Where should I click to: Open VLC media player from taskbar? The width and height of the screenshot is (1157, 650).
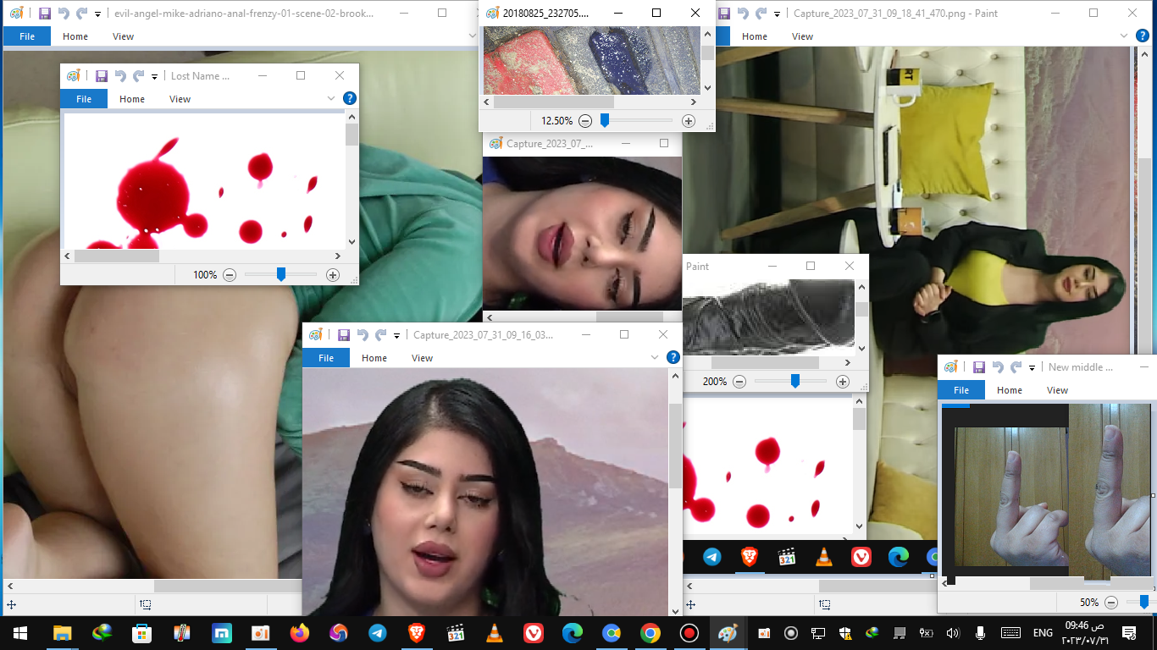coord(494,633)
